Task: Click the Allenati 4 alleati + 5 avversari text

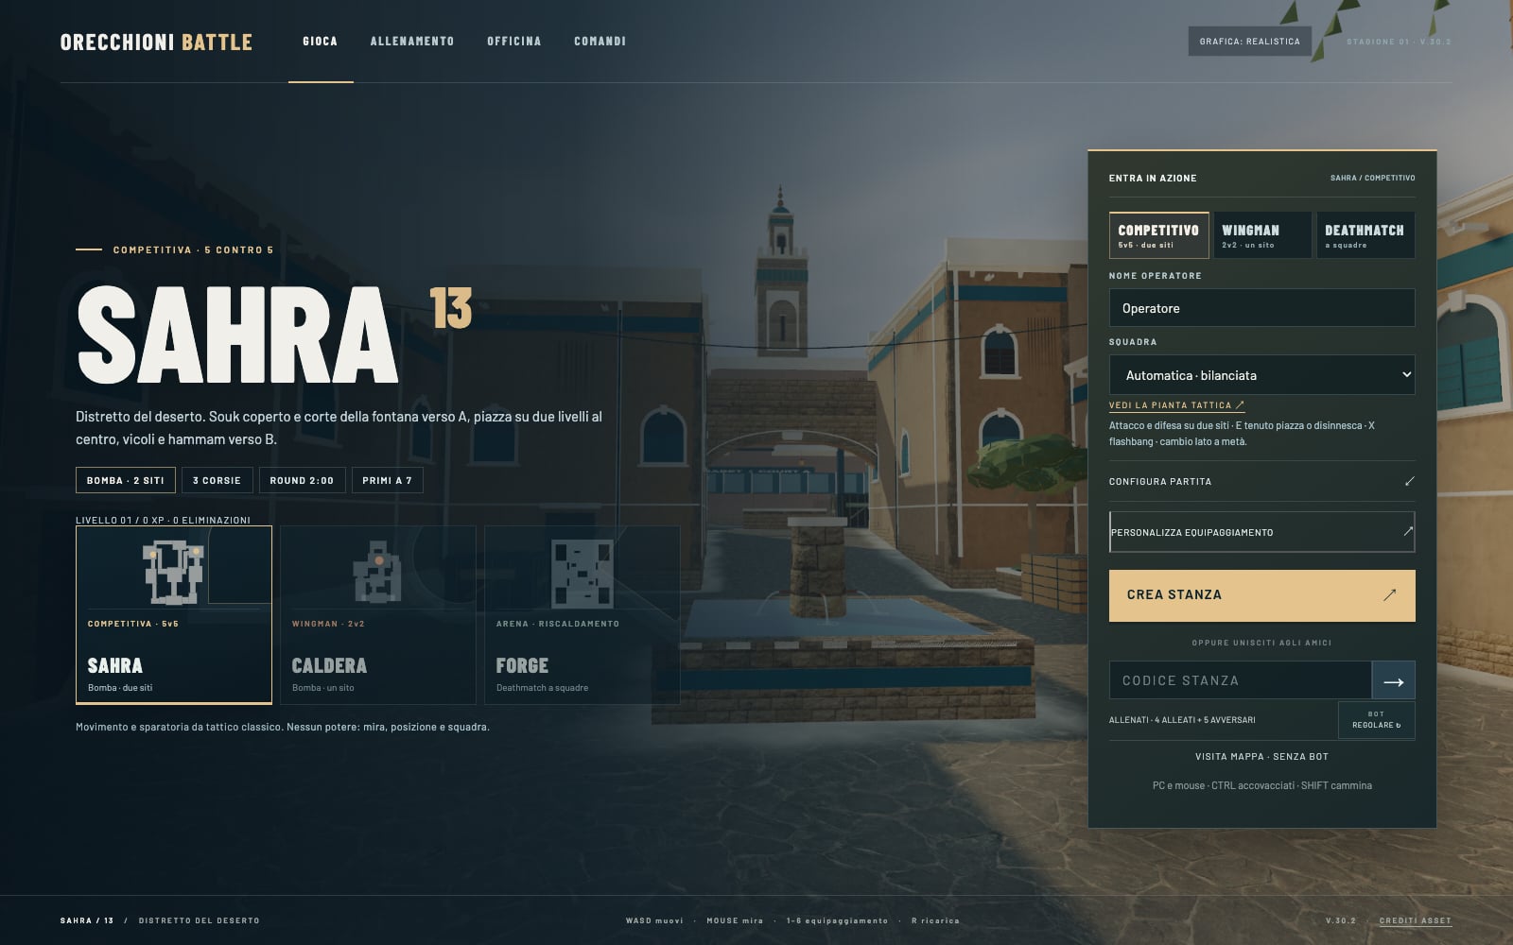Action: click(1182, 720)
